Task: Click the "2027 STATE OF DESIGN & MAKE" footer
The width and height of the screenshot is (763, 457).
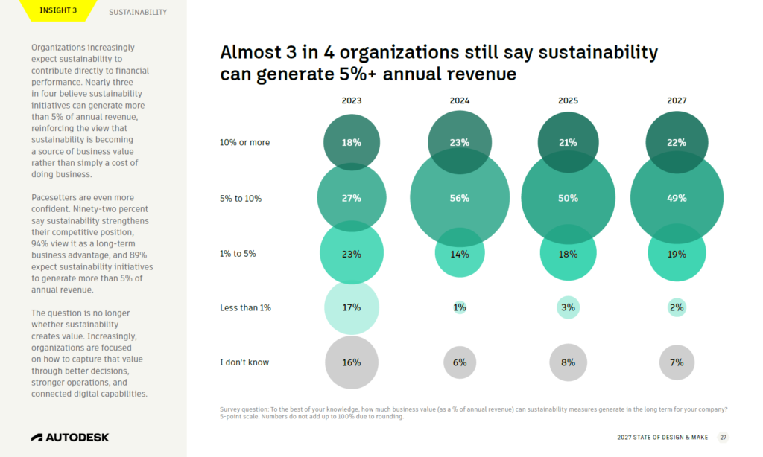Action: [662, 438]
